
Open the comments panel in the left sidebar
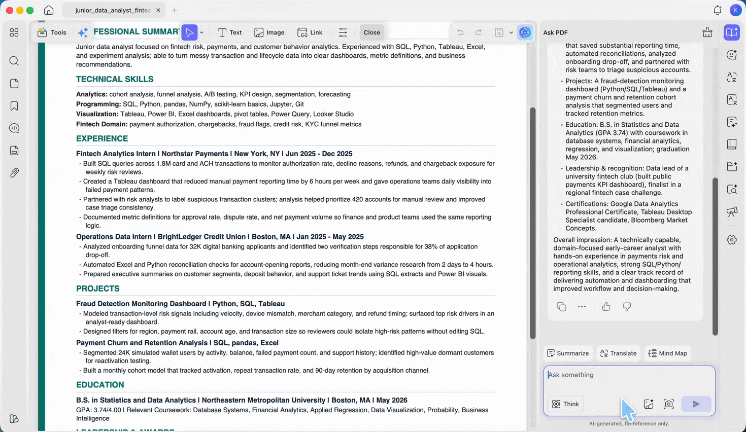click(x=14, y=128)
